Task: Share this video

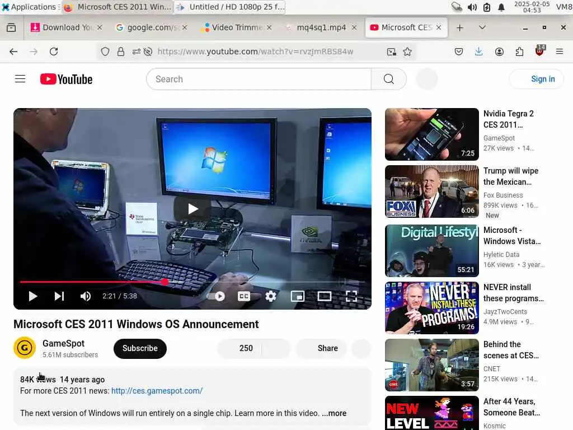Action: [x=322, y=348]
